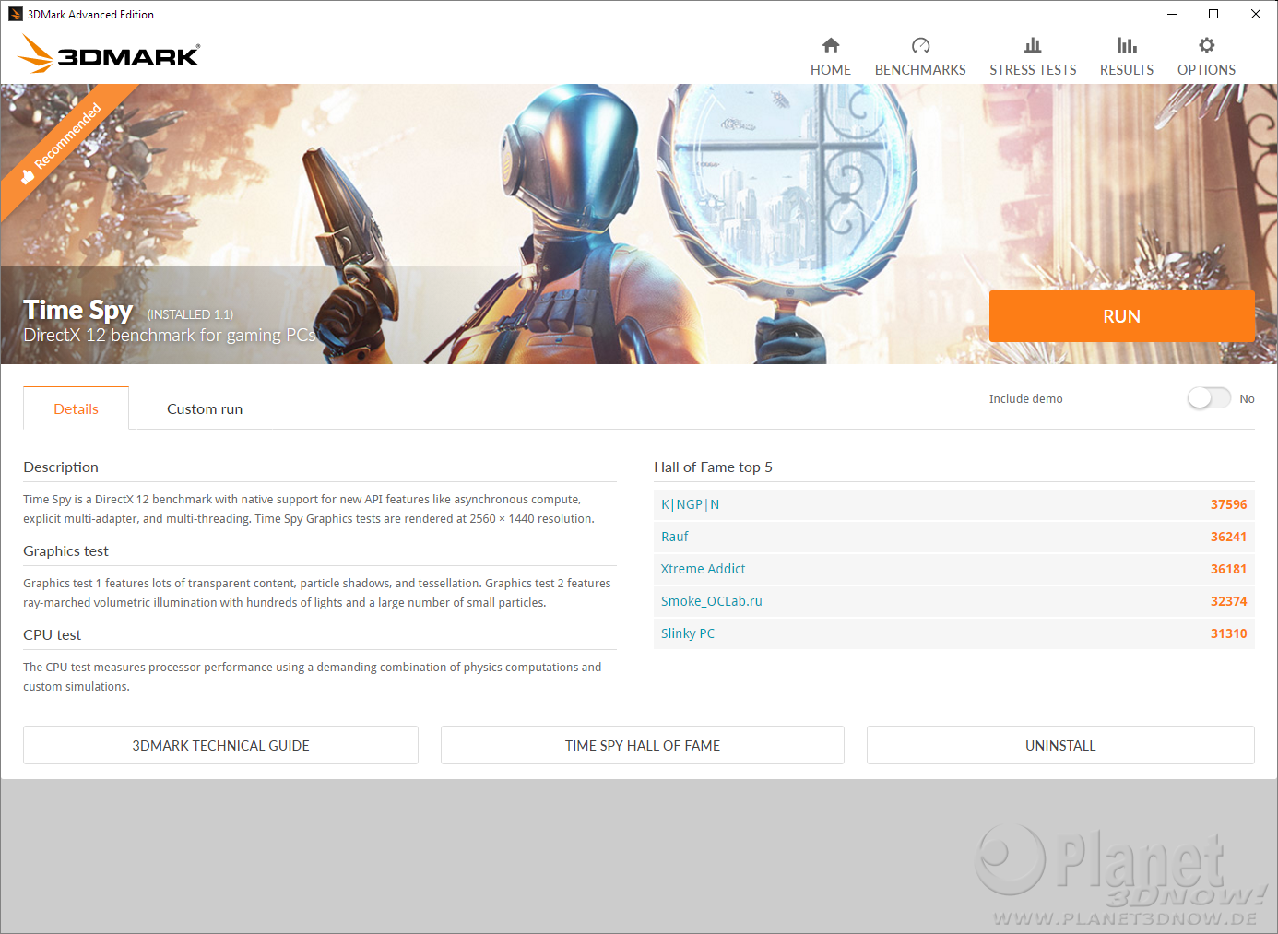
Task: Run the Time Spy benchmark
Action: coord(1121,316)
